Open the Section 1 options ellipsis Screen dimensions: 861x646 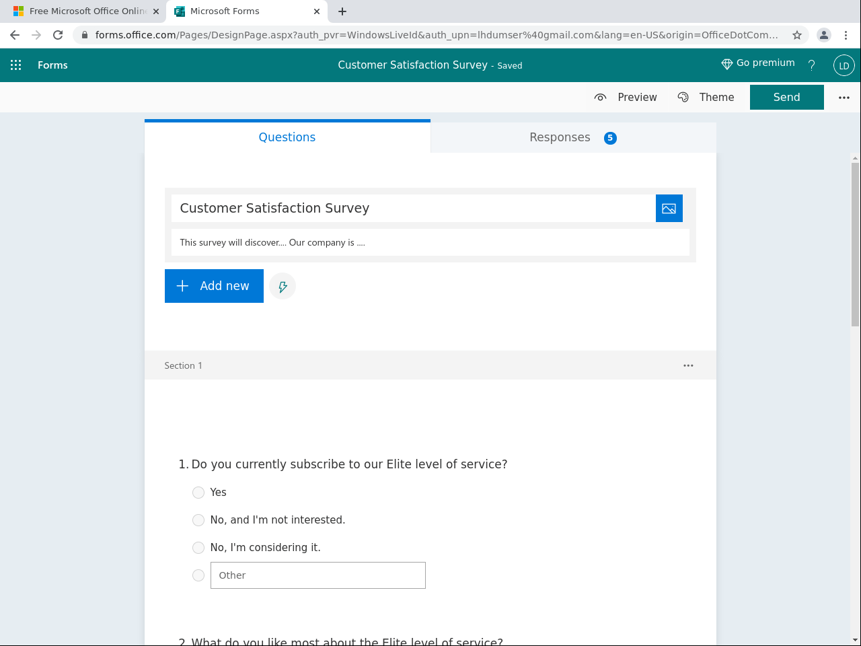coord(688,365)
